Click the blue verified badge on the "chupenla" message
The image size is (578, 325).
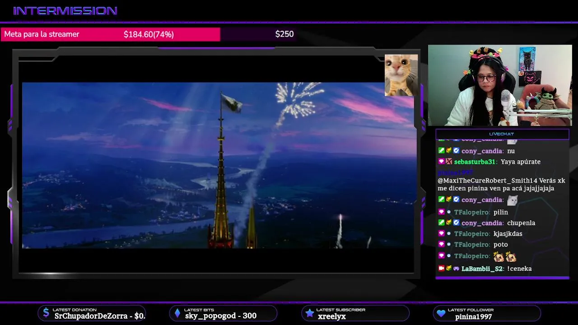[x=456, y=223]
